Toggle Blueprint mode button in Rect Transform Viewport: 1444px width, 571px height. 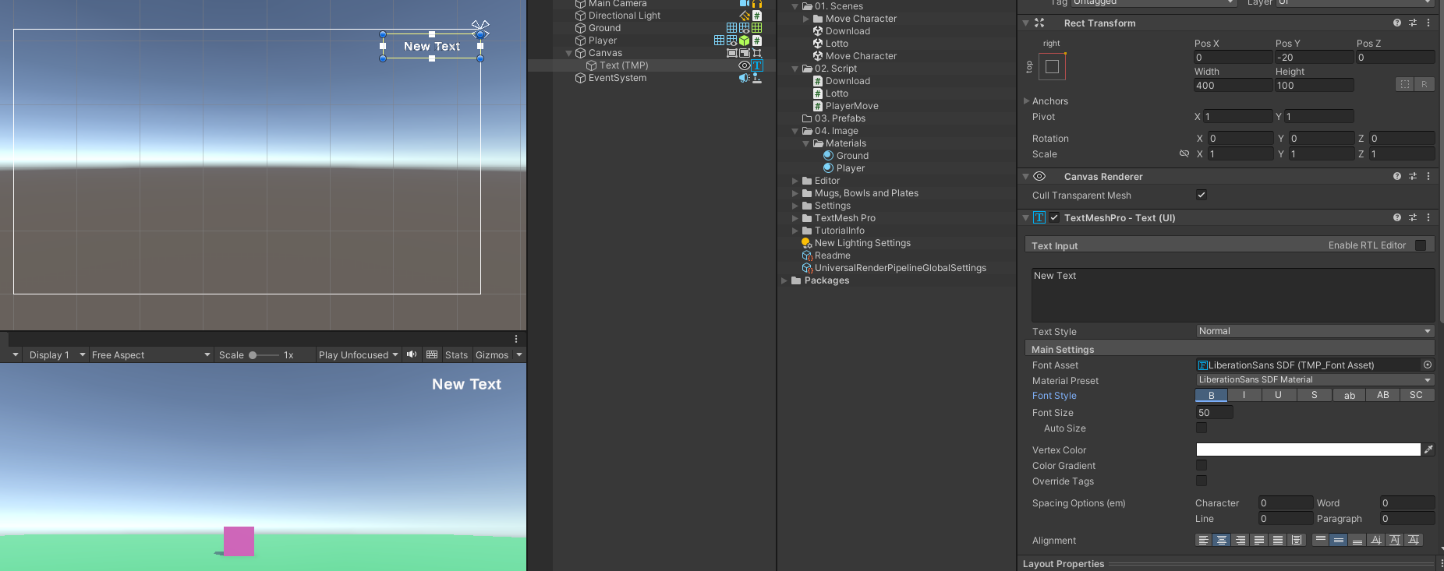tap(1405, 84)
